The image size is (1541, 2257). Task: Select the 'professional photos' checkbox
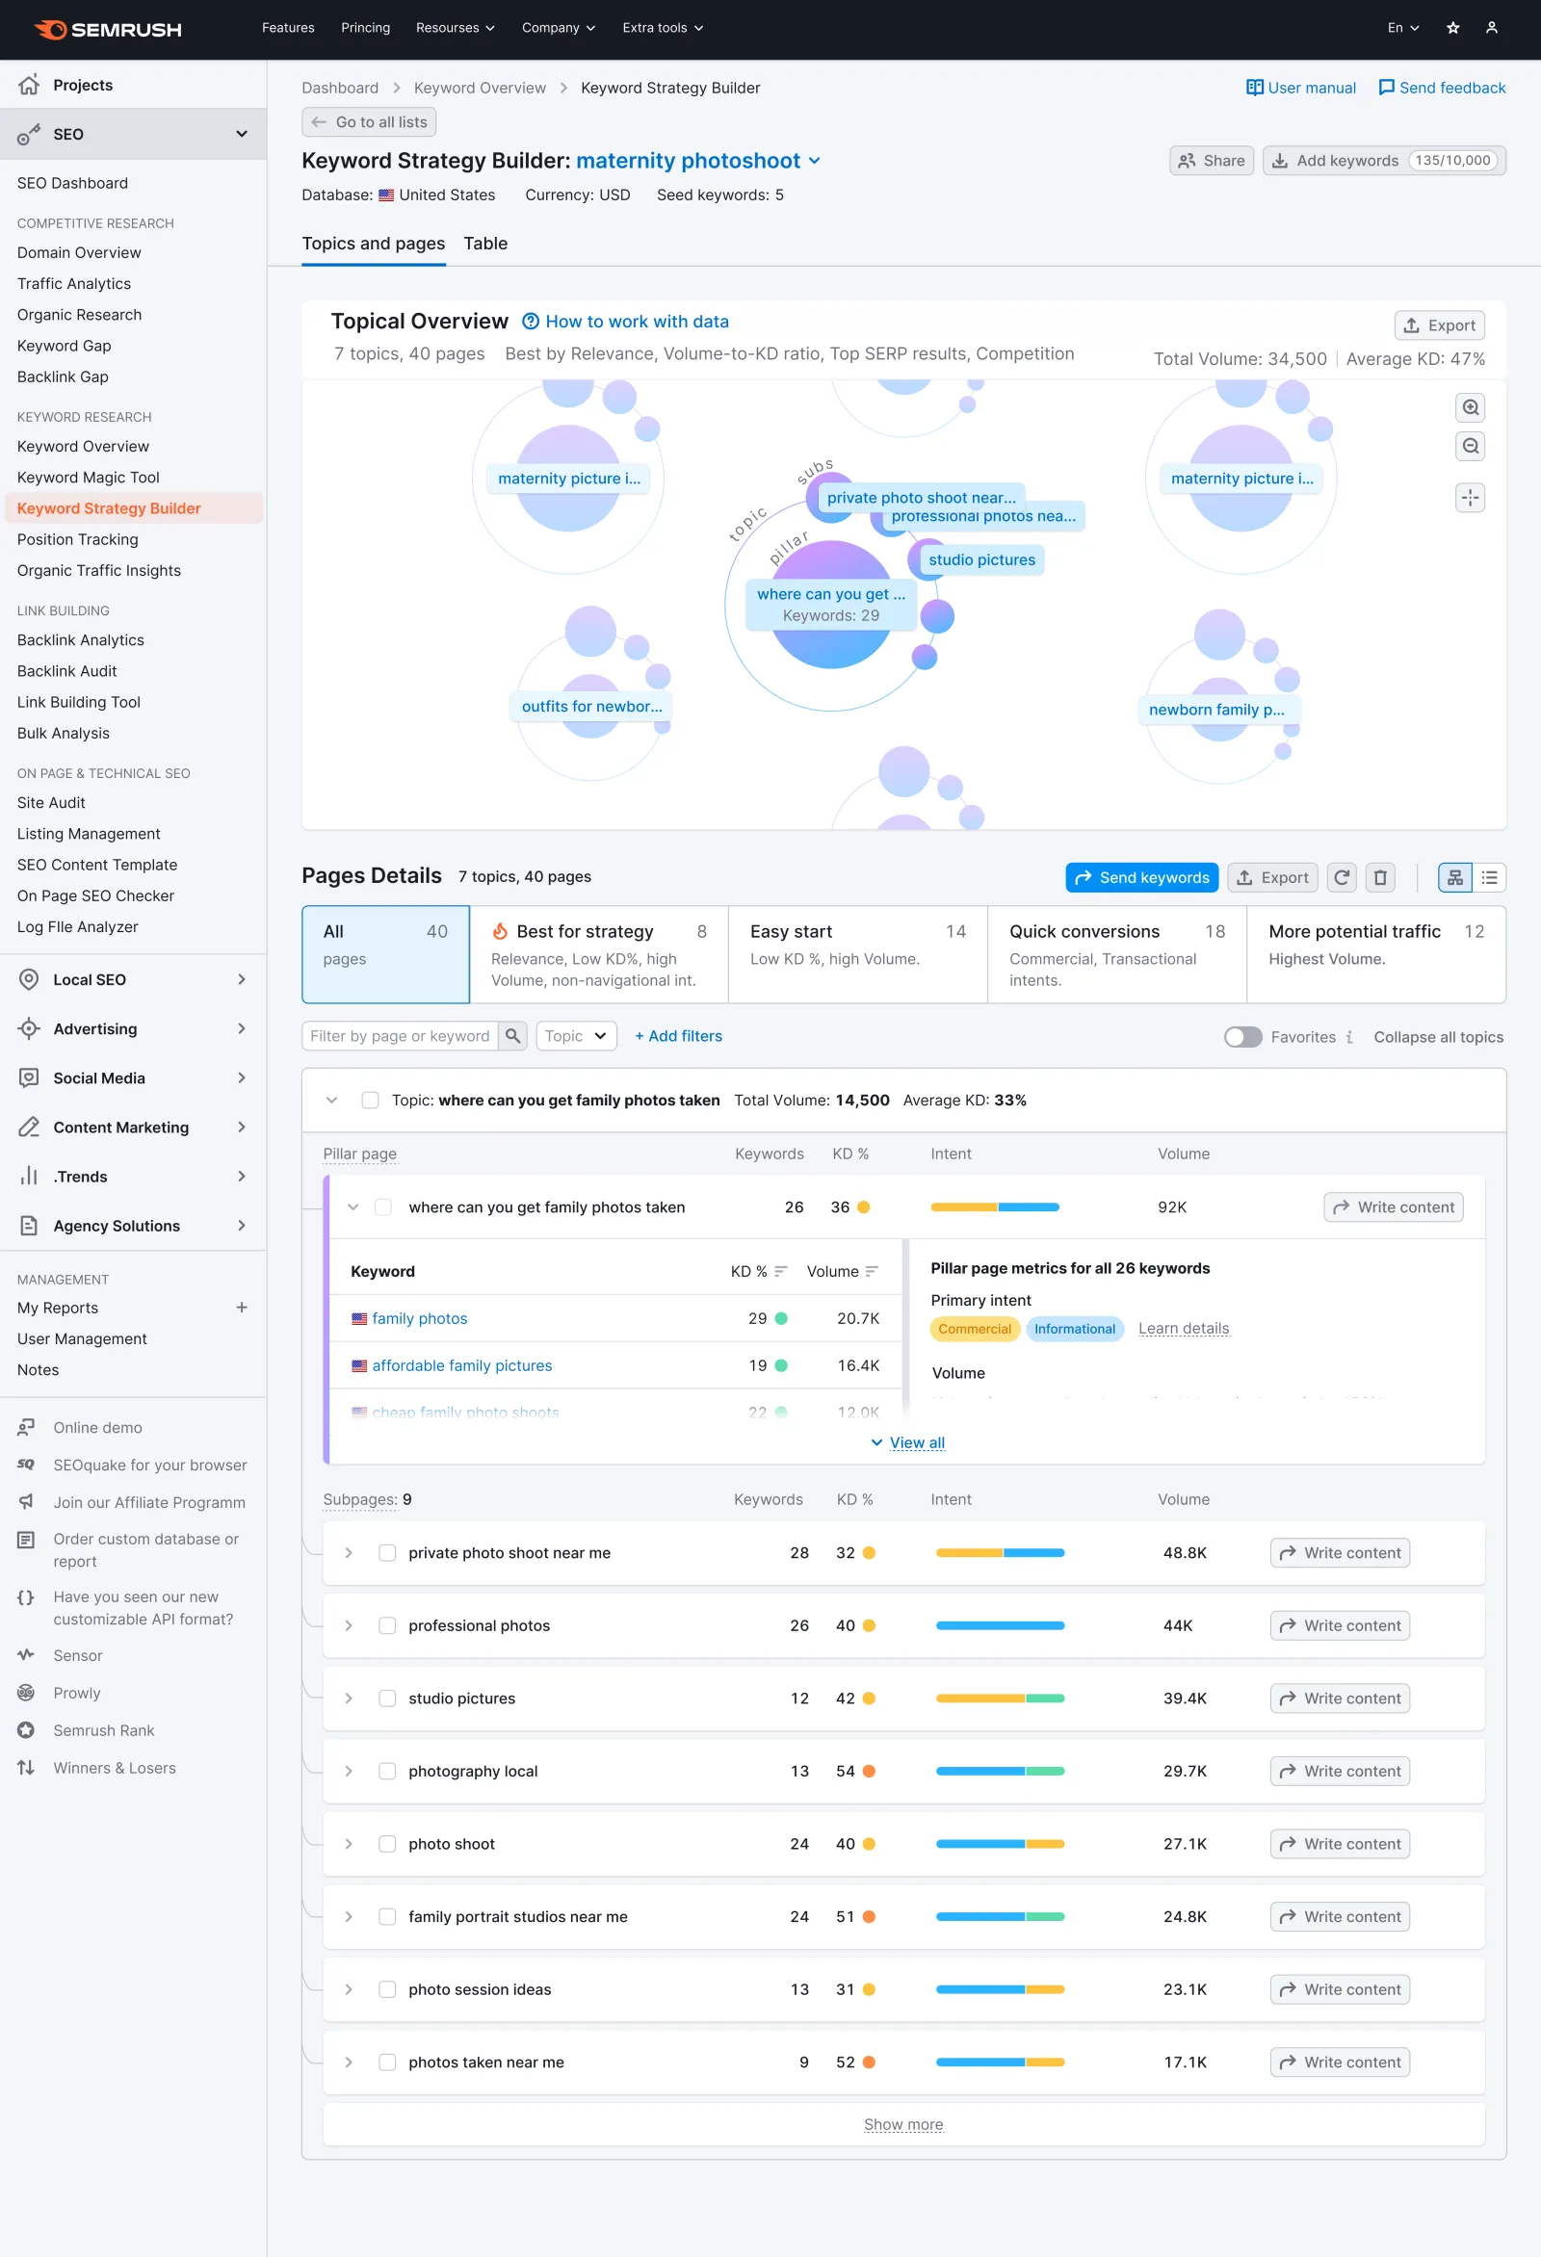388,1625
